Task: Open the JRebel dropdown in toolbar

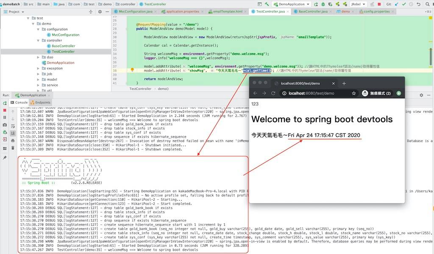Action: [x=358, y=4]
